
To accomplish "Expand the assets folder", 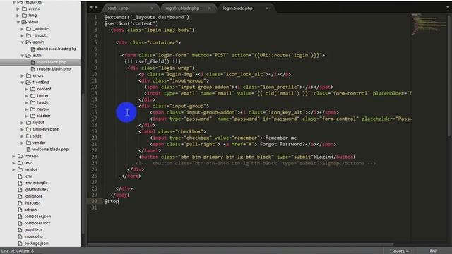I will [x=18, y=8].
